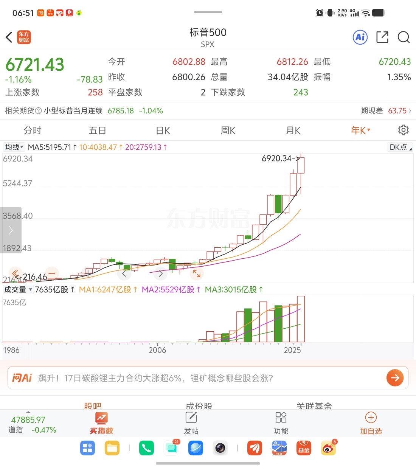
Task: Toggle the DK点 option
Action: click(400, 147)
